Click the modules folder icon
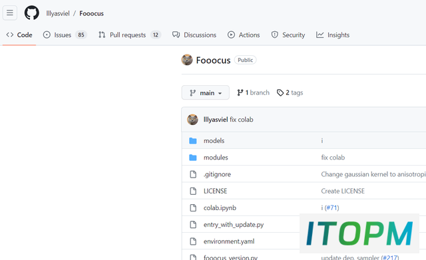This screenshot has width=426, height=260. pyautogui.click(x=193, y=158)
